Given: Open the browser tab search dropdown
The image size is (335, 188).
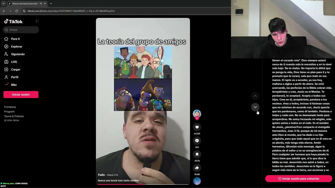Looking at the screenshot, I should click(3, 3).
